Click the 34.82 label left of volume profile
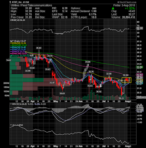146x148 pixels. pos(9,60)
